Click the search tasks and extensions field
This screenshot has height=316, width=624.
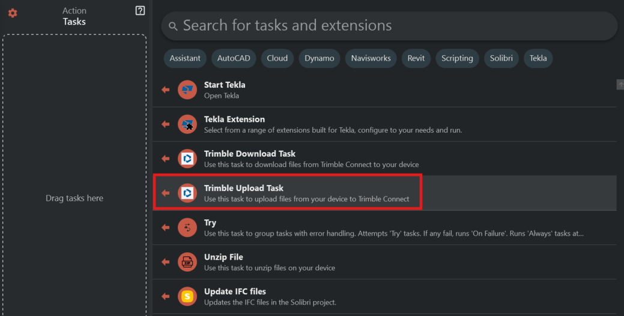coord(389,26)
